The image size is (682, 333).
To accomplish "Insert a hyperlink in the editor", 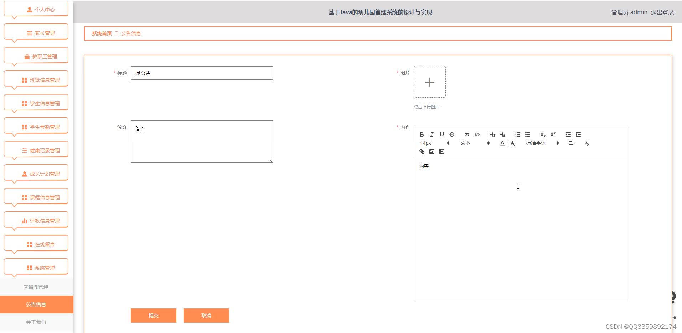I will (x=422, y=152).
